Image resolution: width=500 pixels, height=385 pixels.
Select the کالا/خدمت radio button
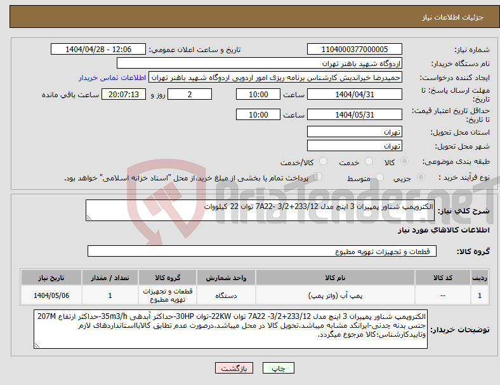pyautogui.click(x=323, y=161)
